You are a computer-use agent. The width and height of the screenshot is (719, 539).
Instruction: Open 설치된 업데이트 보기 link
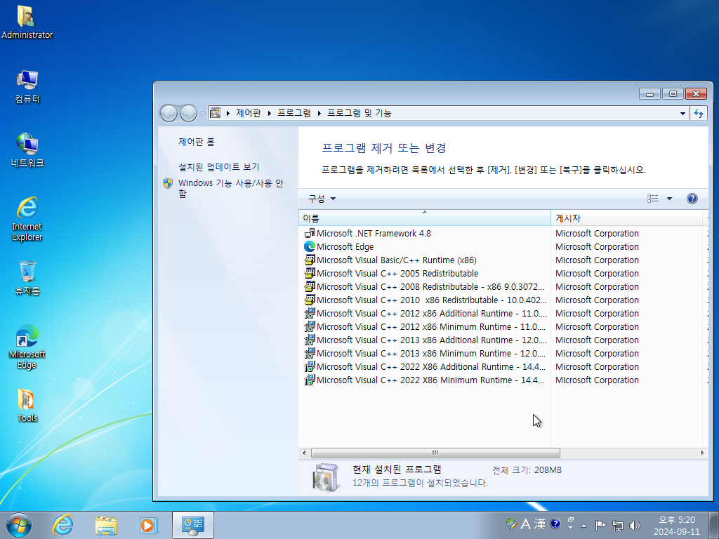pyautogui.click(x=219, y=167)
